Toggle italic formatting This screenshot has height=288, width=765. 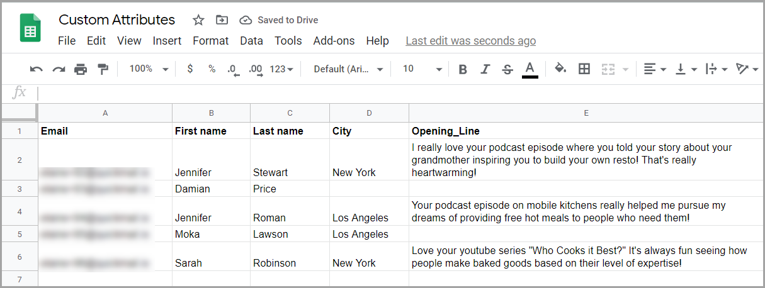[485, 69]
